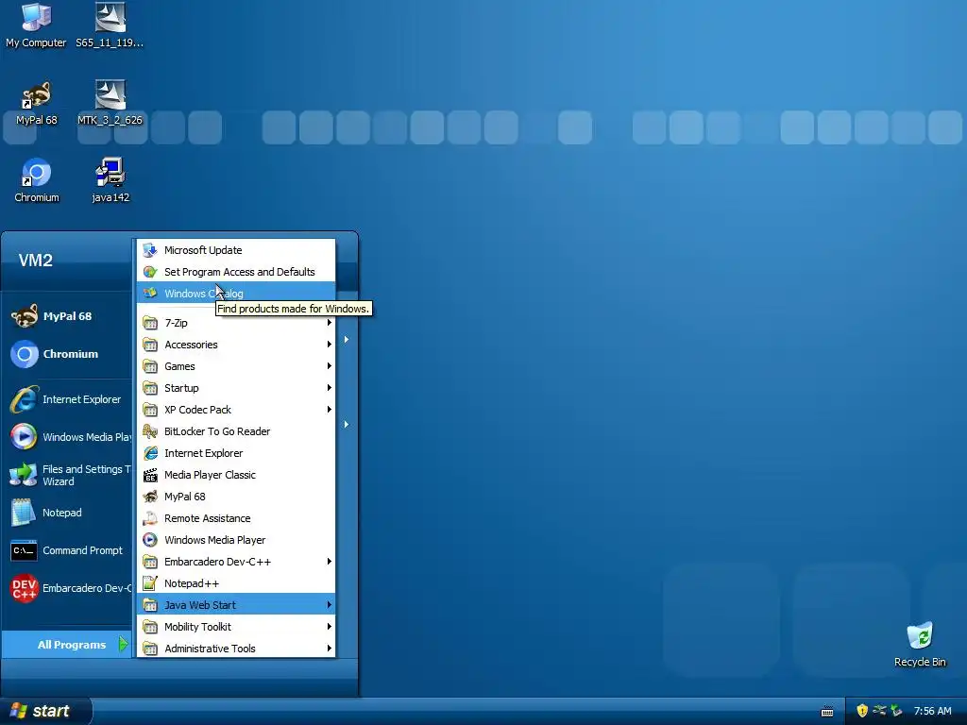Open My Computer desktop icon
Image resolution: width=967 pixels, height=725 pixels.
[37, 25]
